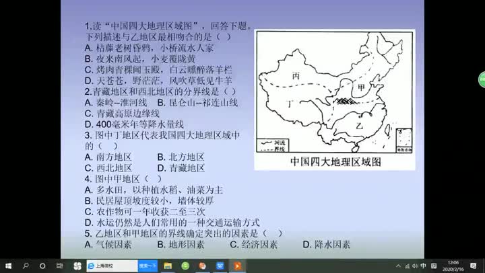Select option B 北方地区
Viewport: 485px width, 273px height.
181,157
